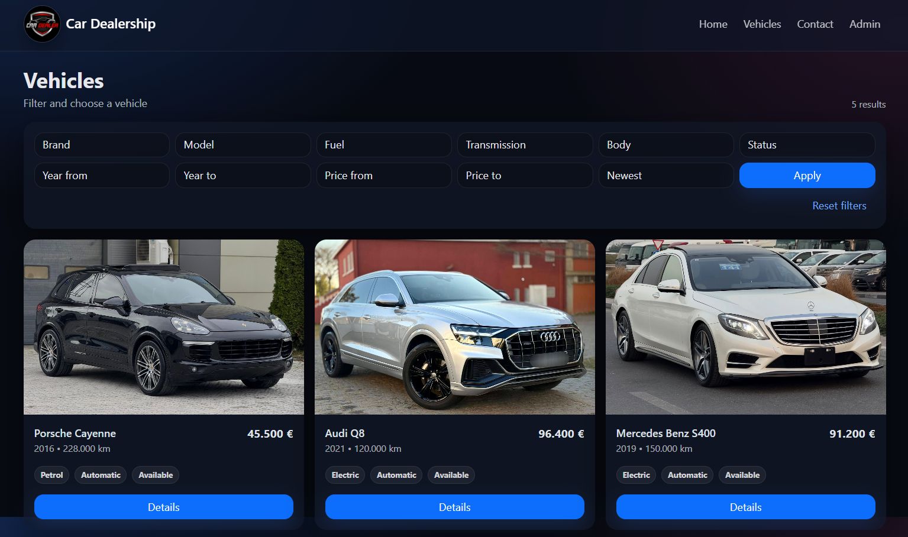Open the Transmission filter dropdown
This screenshot has height=537, width=908.
point(525,145)
